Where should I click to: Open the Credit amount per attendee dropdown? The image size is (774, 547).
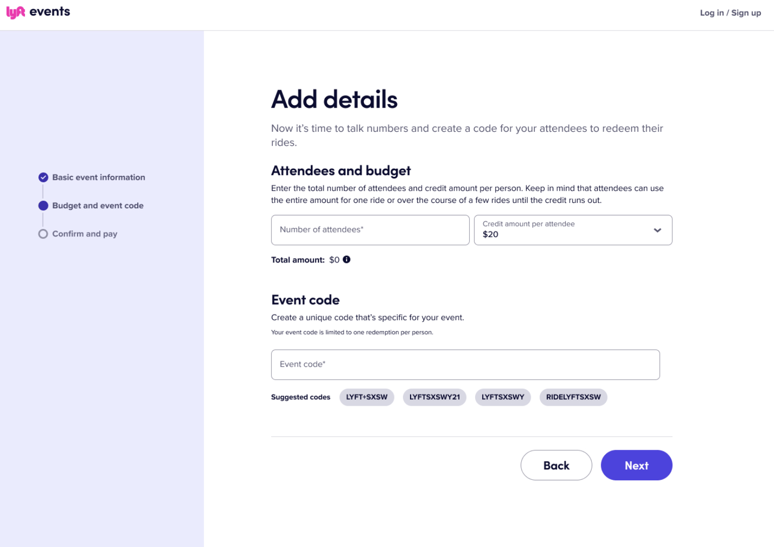[x=573, y=230]
